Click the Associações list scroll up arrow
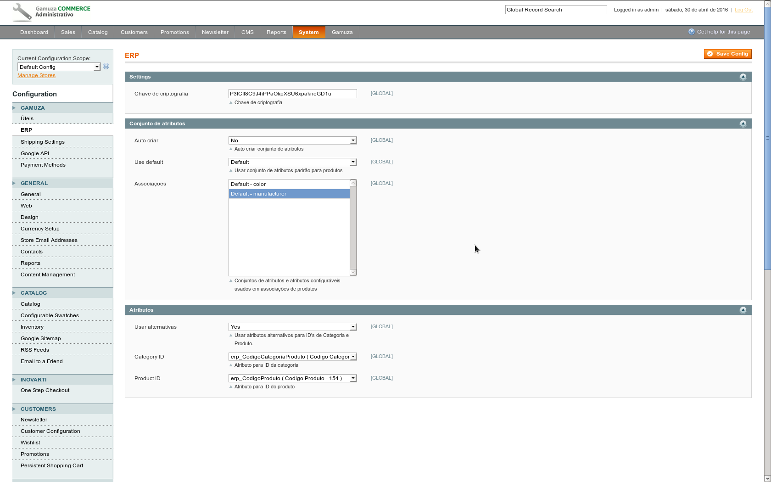 click(353, 183)
